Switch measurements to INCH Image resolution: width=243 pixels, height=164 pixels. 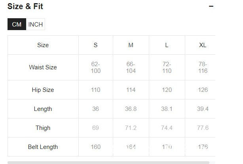36,24
